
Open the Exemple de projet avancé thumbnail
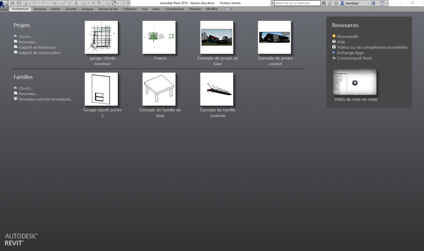(x=274, y=38)
